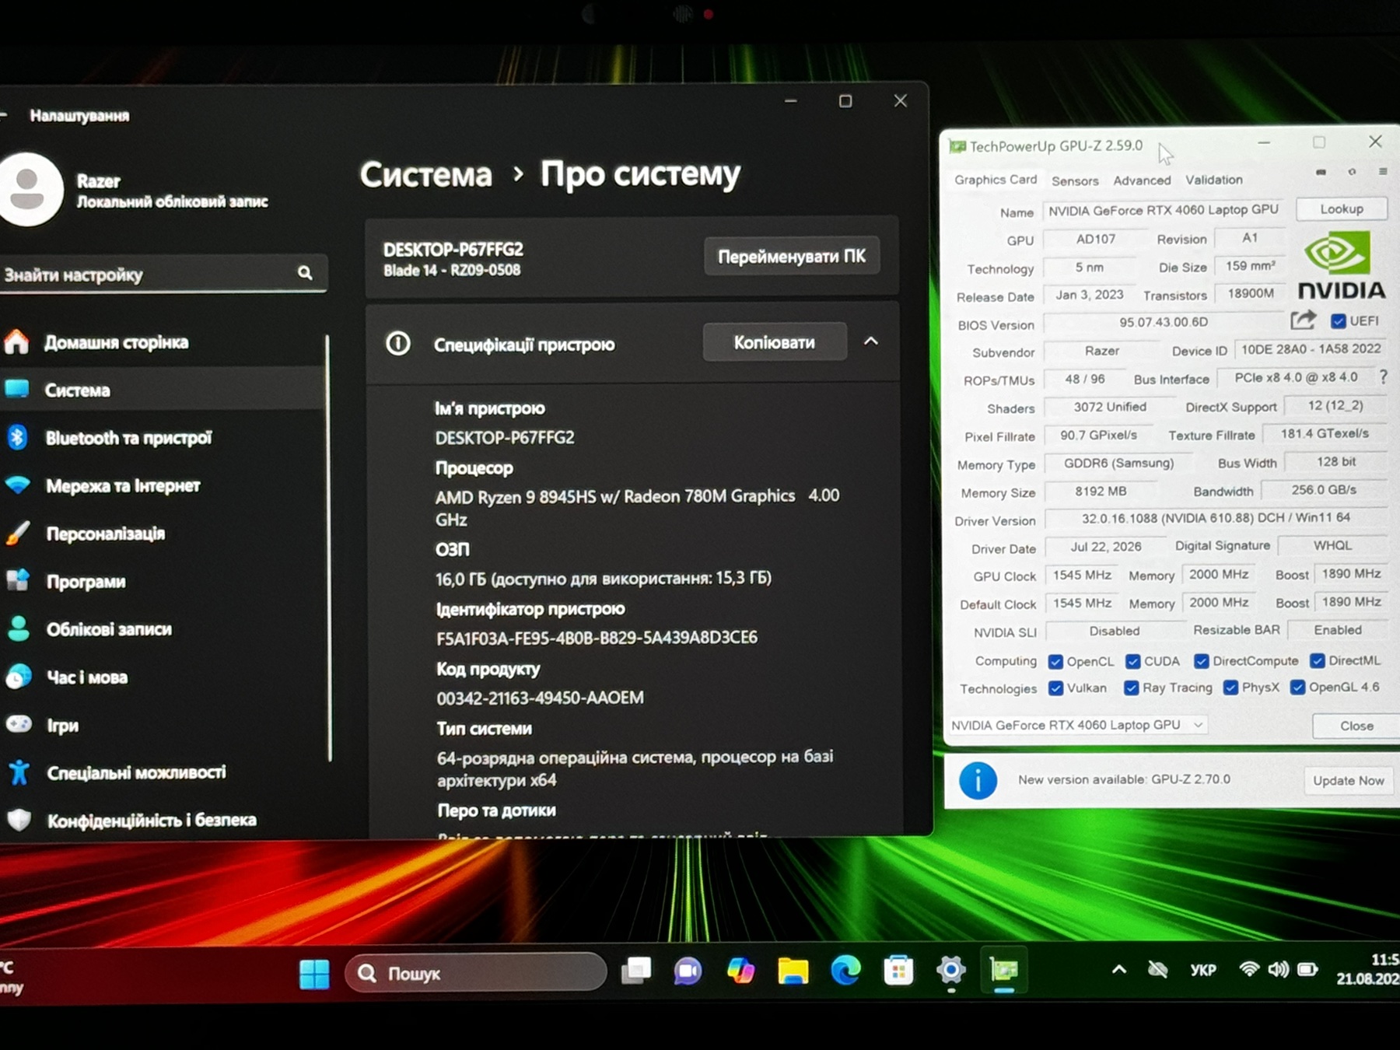Image resolution: width=1400 pixels, height=1050 pixels.
Task: Open the Windows Start menu
Action: click(314, 974)
